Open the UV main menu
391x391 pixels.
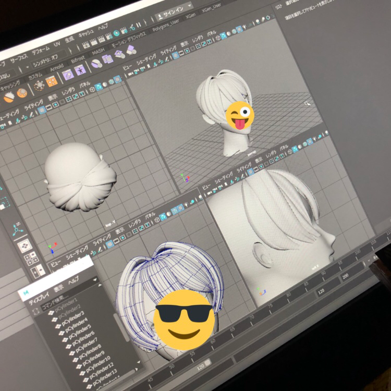point(57,44)
